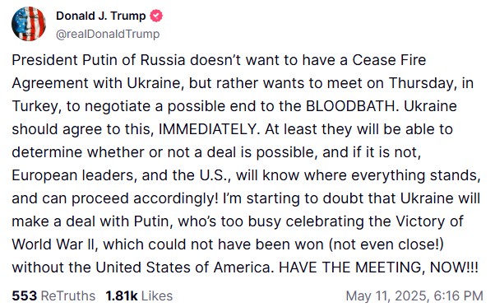495x307 pixels.
Task: Click the word IMMEDIATELY in the post
Action: click(207, 129)
